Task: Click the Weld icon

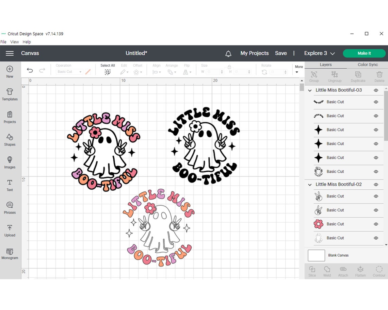Action: click(327, 271)
